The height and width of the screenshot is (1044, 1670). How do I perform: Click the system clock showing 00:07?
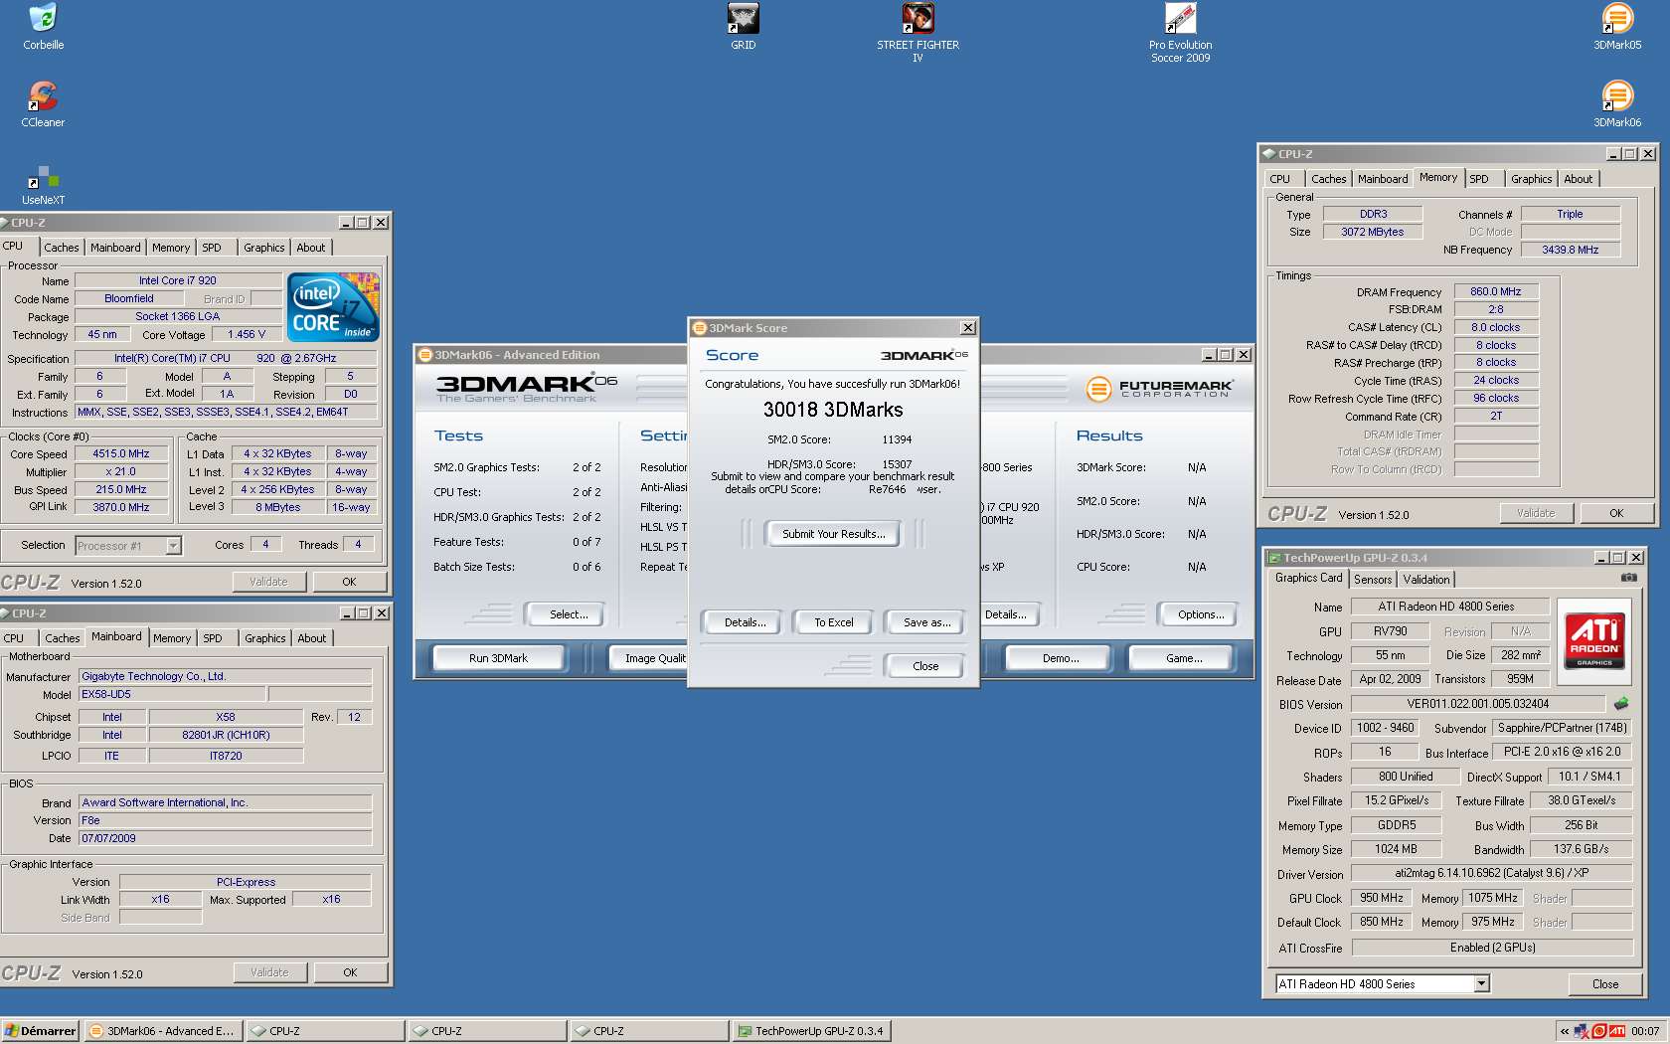pos(1645,1031)
